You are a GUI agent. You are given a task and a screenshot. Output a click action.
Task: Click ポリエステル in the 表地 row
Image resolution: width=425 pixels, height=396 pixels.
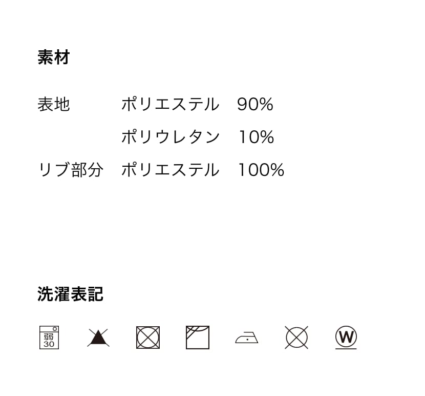(x=171, y=104)
